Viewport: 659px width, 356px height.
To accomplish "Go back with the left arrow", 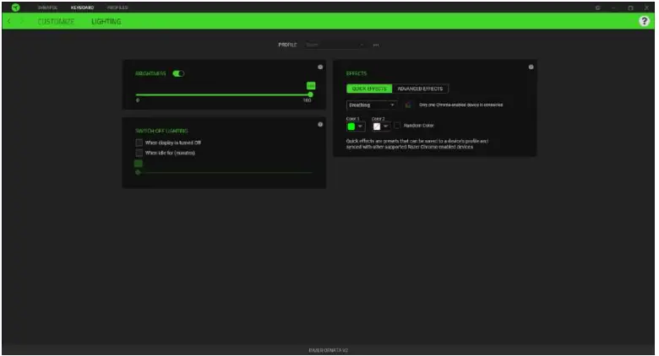I will pos(9,21).
